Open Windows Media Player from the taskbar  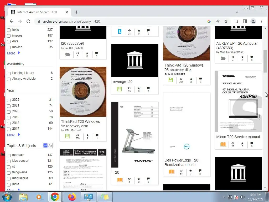39,197
